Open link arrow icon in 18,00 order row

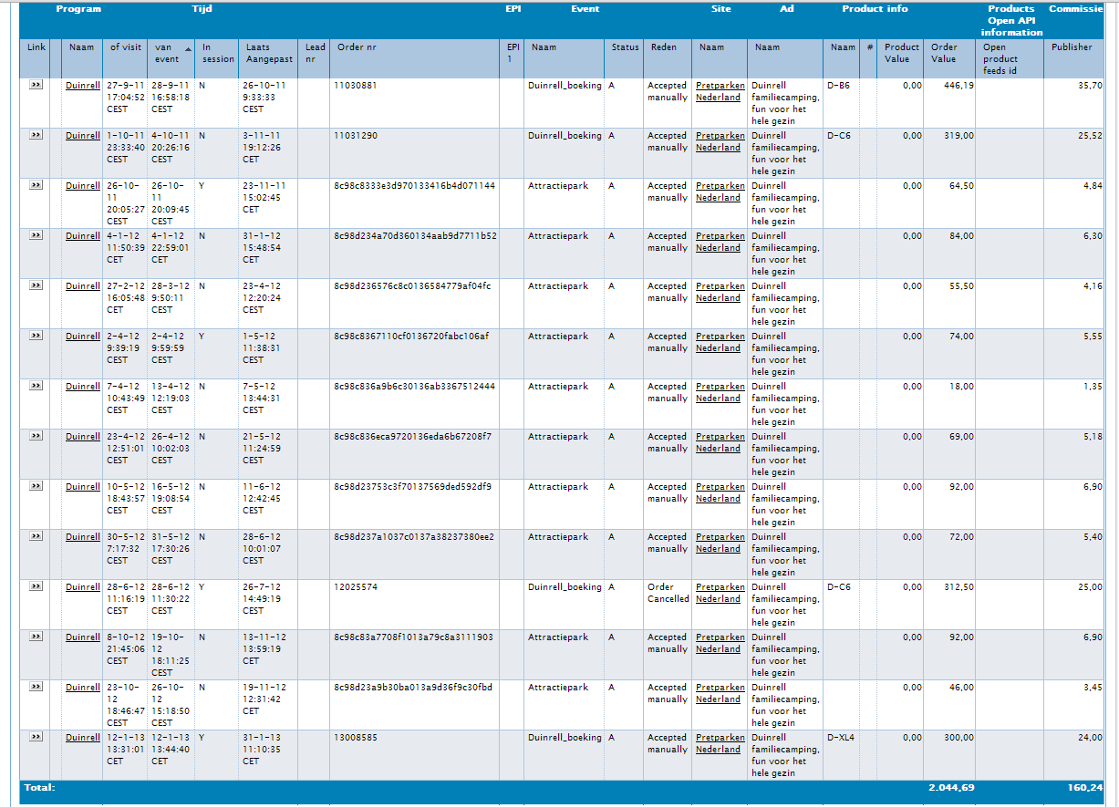(36, 386)
